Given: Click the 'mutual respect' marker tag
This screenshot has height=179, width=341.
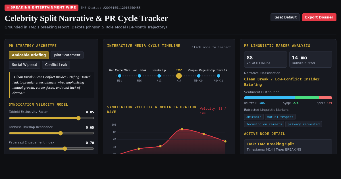Looking at the screenshot, I should pos(280,117).
